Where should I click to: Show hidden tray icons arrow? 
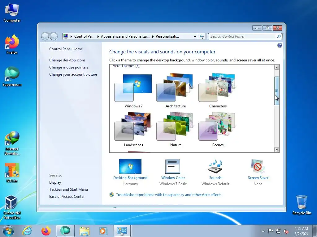pyautogui.click(x=263, y=231)
